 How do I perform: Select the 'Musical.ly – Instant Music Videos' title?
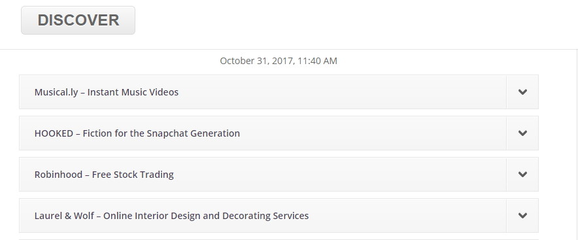[x=107, y=92]
